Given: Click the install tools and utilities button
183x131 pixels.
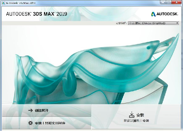Looking at the screenshot, I should [x=47, y=123].
